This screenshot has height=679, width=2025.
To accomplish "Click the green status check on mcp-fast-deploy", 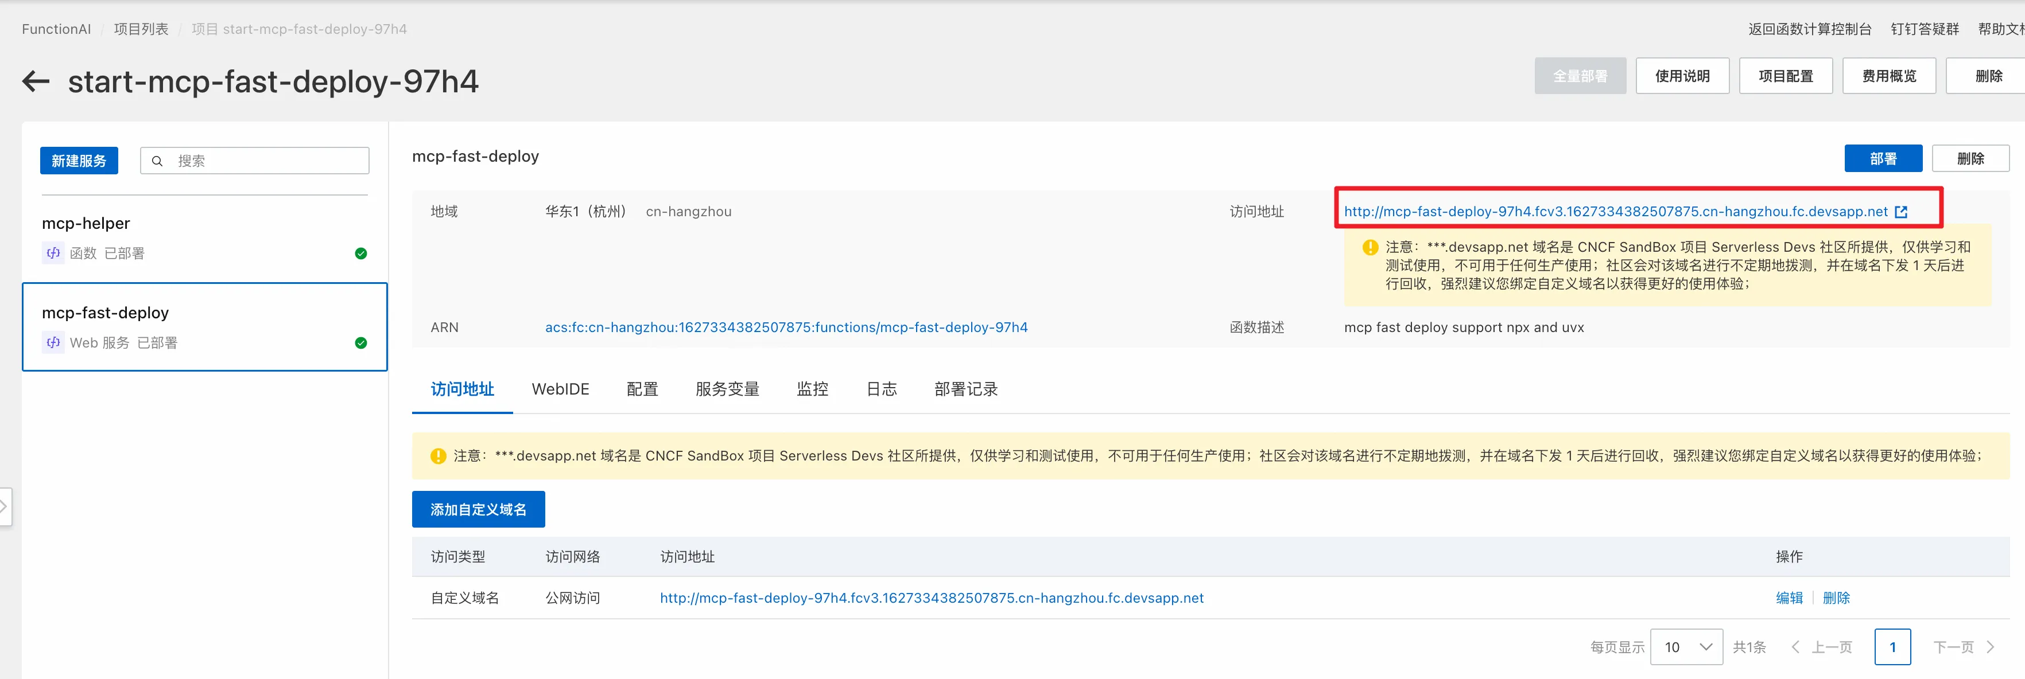I will pyautogui.click(x=361, y=342).
